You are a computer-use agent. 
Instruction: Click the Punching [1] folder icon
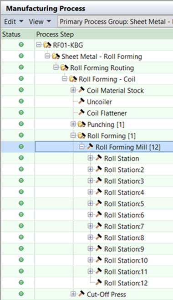pos(82,124)
